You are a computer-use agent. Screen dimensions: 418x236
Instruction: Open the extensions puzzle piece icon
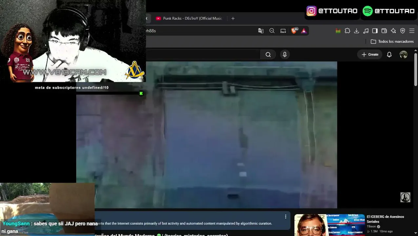[x=348, y=31]
